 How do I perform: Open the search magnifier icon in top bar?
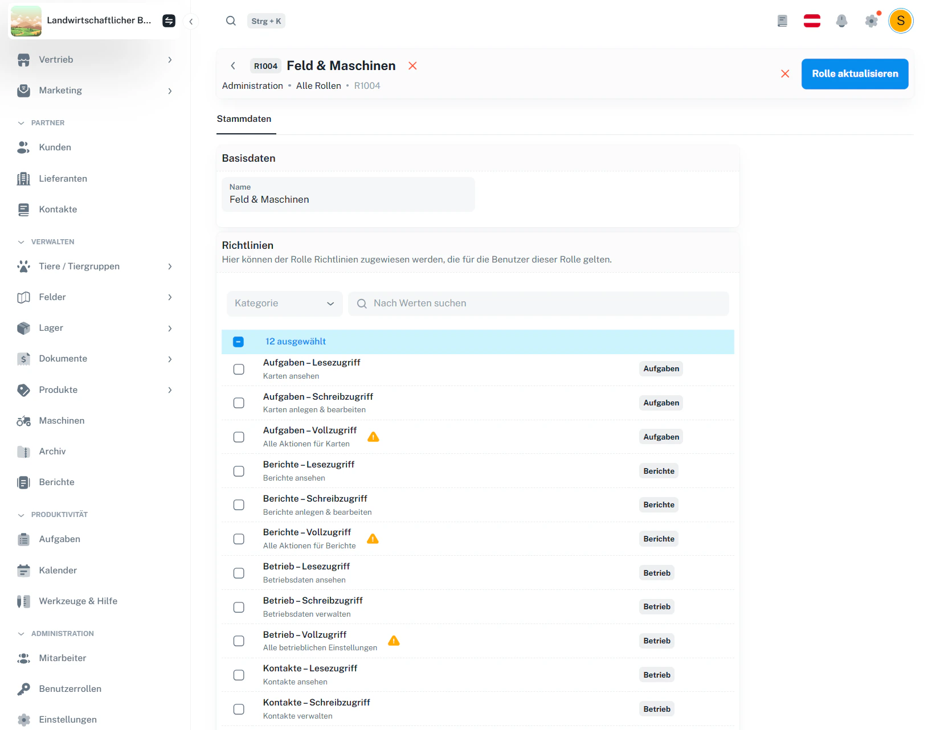[x=231, y=21]
